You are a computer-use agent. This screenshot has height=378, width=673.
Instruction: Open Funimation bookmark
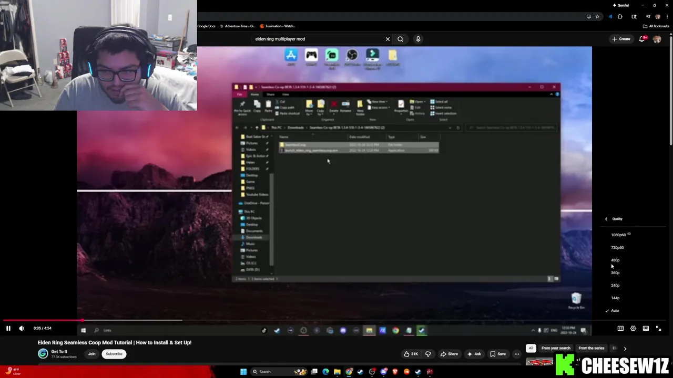[x=278, y=26]
